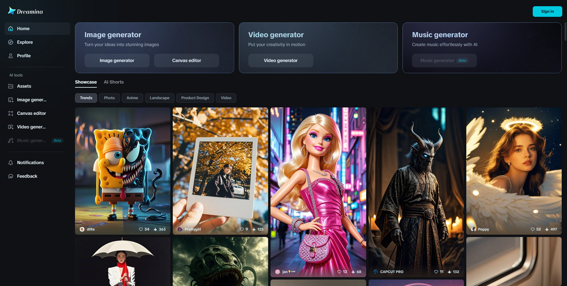The image size is (567, 286).
Task: Click the sidebar Music generator icon
Action: point(11,140)
